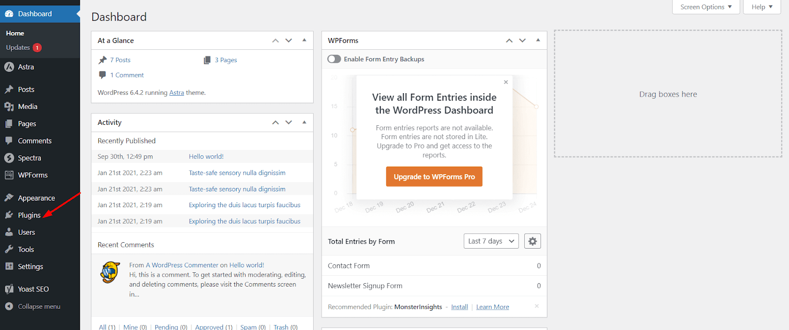Filter comments by Approved (1)
Image resolution: width=789 pixels, height=330 pixels.
(214, 327)
